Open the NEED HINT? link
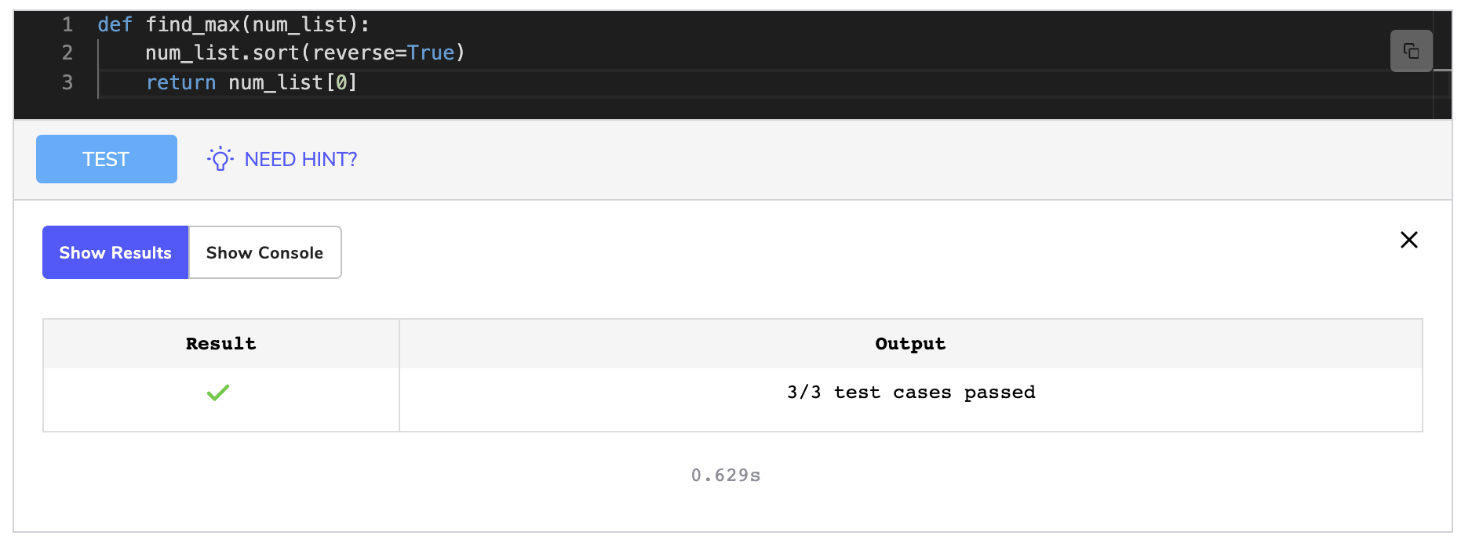This screenshot has height=550, width=1472. click(x=301, y=159)
